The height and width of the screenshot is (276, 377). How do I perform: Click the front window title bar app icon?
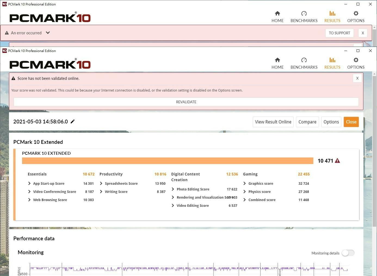click(4, 51)
